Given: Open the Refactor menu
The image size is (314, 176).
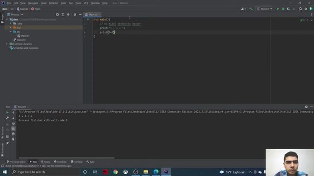Looking at the screenshot, I should (x=53, y=3).
